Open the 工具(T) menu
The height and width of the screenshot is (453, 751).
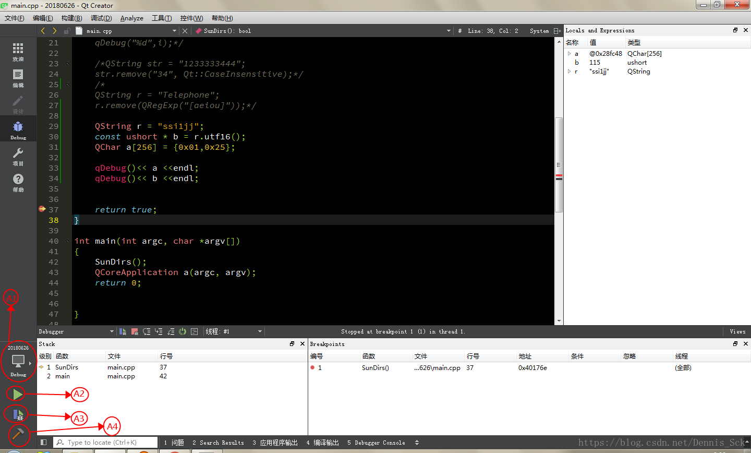pos(162,18)
